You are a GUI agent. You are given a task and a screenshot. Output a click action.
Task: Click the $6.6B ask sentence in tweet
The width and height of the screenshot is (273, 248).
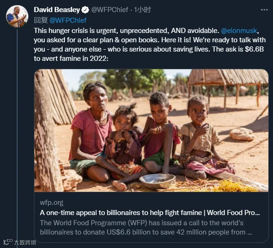tap(238, 49)
